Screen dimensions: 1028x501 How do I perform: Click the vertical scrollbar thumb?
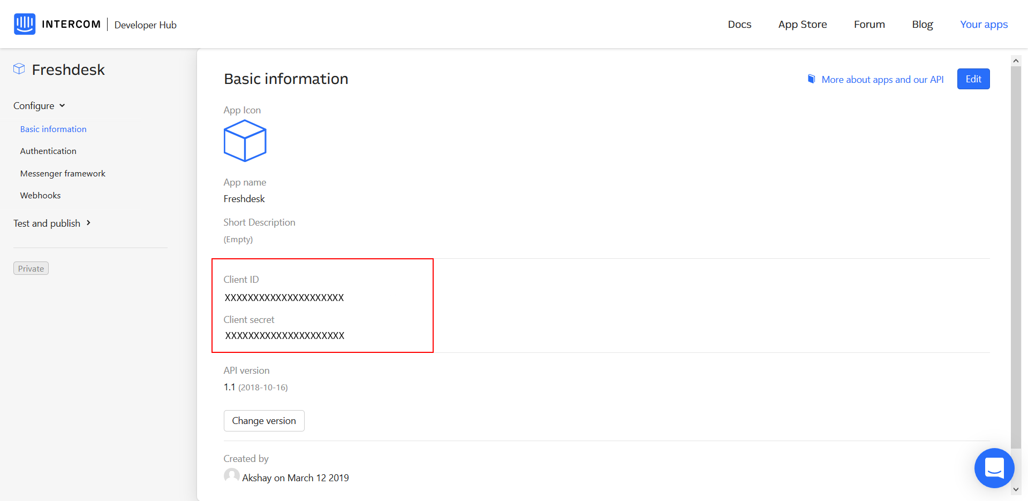pos(1016,257)
